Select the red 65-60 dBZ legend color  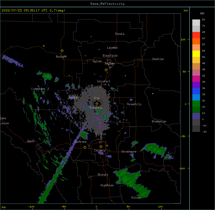(x=196, y=35)
